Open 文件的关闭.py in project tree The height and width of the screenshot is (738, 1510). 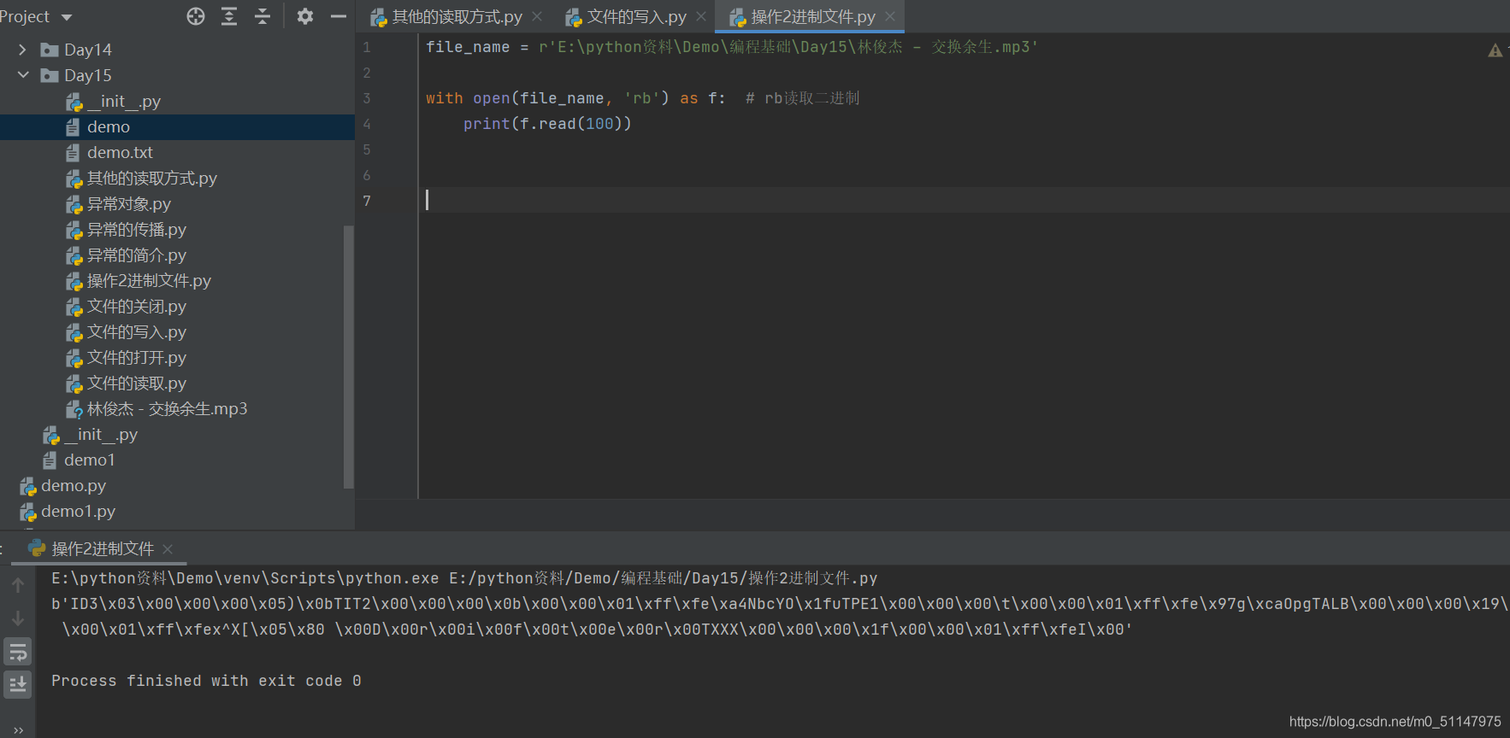pyautogui.click(x=126, y=306)
